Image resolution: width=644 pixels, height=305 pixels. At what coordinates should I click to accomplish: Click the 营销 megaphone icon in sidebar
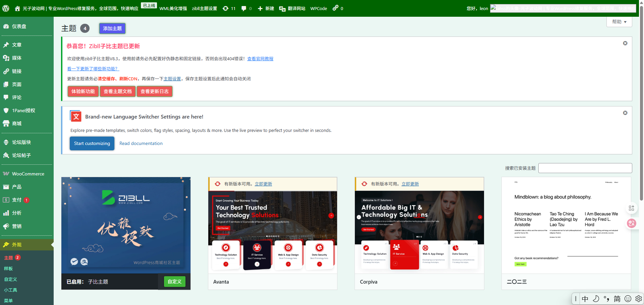click(x=6, y=226)
